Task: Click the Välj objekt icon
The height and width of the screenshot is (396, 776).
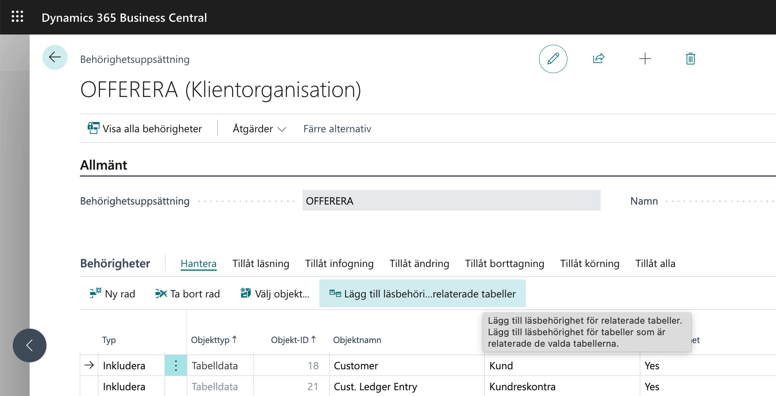Action: coord(246,293)
